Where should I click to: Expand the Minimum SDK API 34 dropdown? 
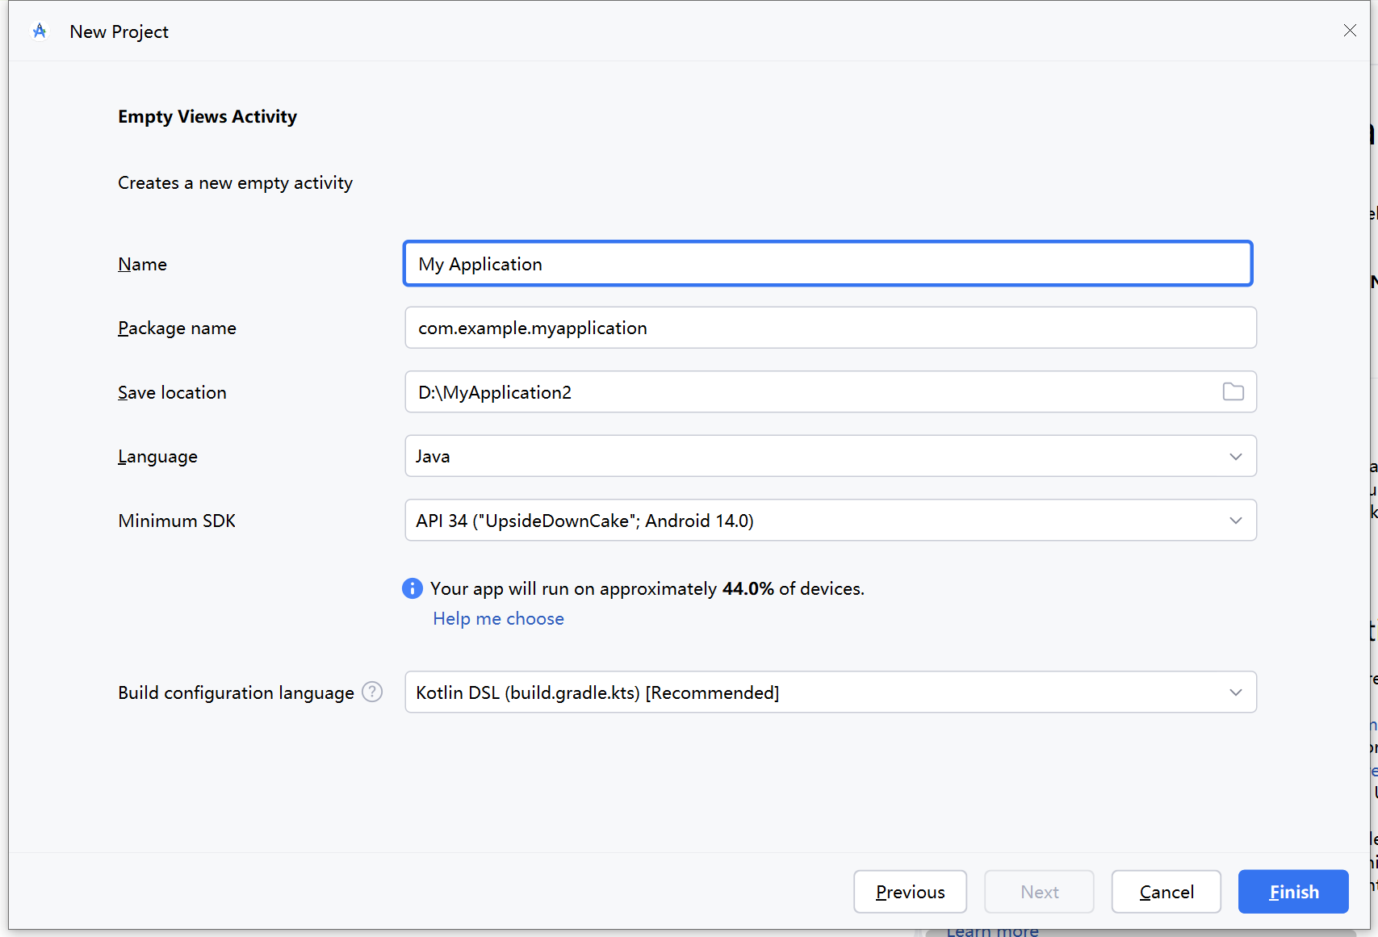[831, 521]
